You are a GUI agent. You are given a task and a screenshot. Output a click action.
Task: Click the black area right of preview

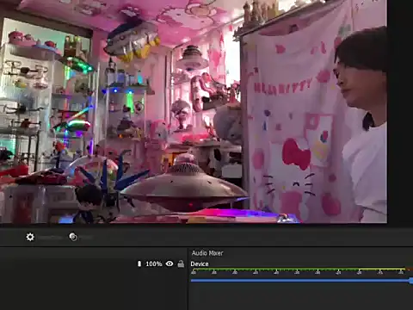400,111
